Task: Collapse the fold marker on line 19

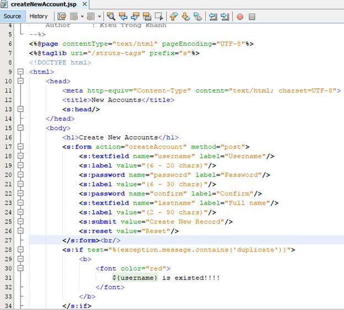Action: pyautogui.click(x=20, y=165)
